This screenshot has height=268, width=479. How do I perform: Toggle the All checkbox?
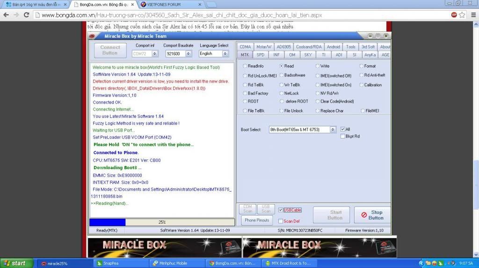click(x=343, y=129)
